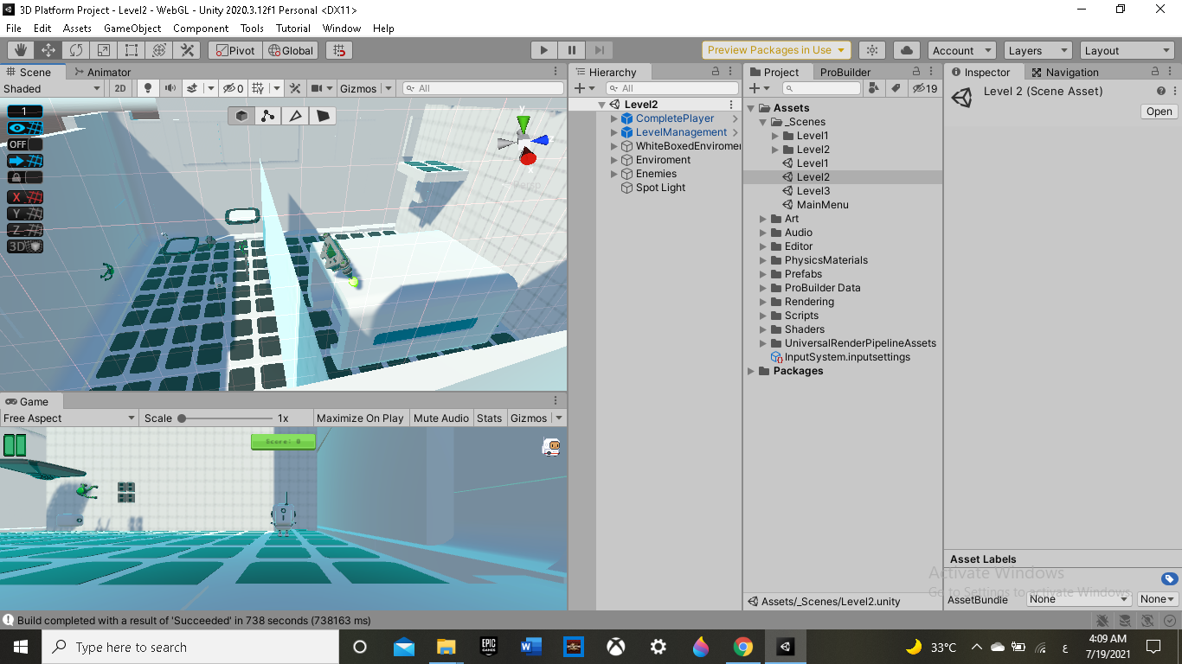The image size is (1182, 664).
Task: Toggle Maximize On Play in Game view
Action: [360, 418]
